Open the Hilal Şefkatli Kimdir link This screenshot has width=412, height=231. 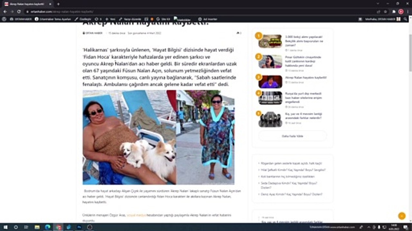[293, 170]
